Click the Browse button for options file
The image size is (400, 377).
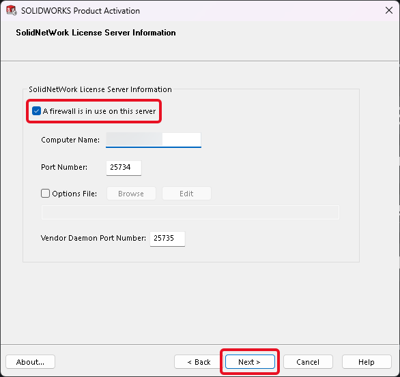point(131,194)
